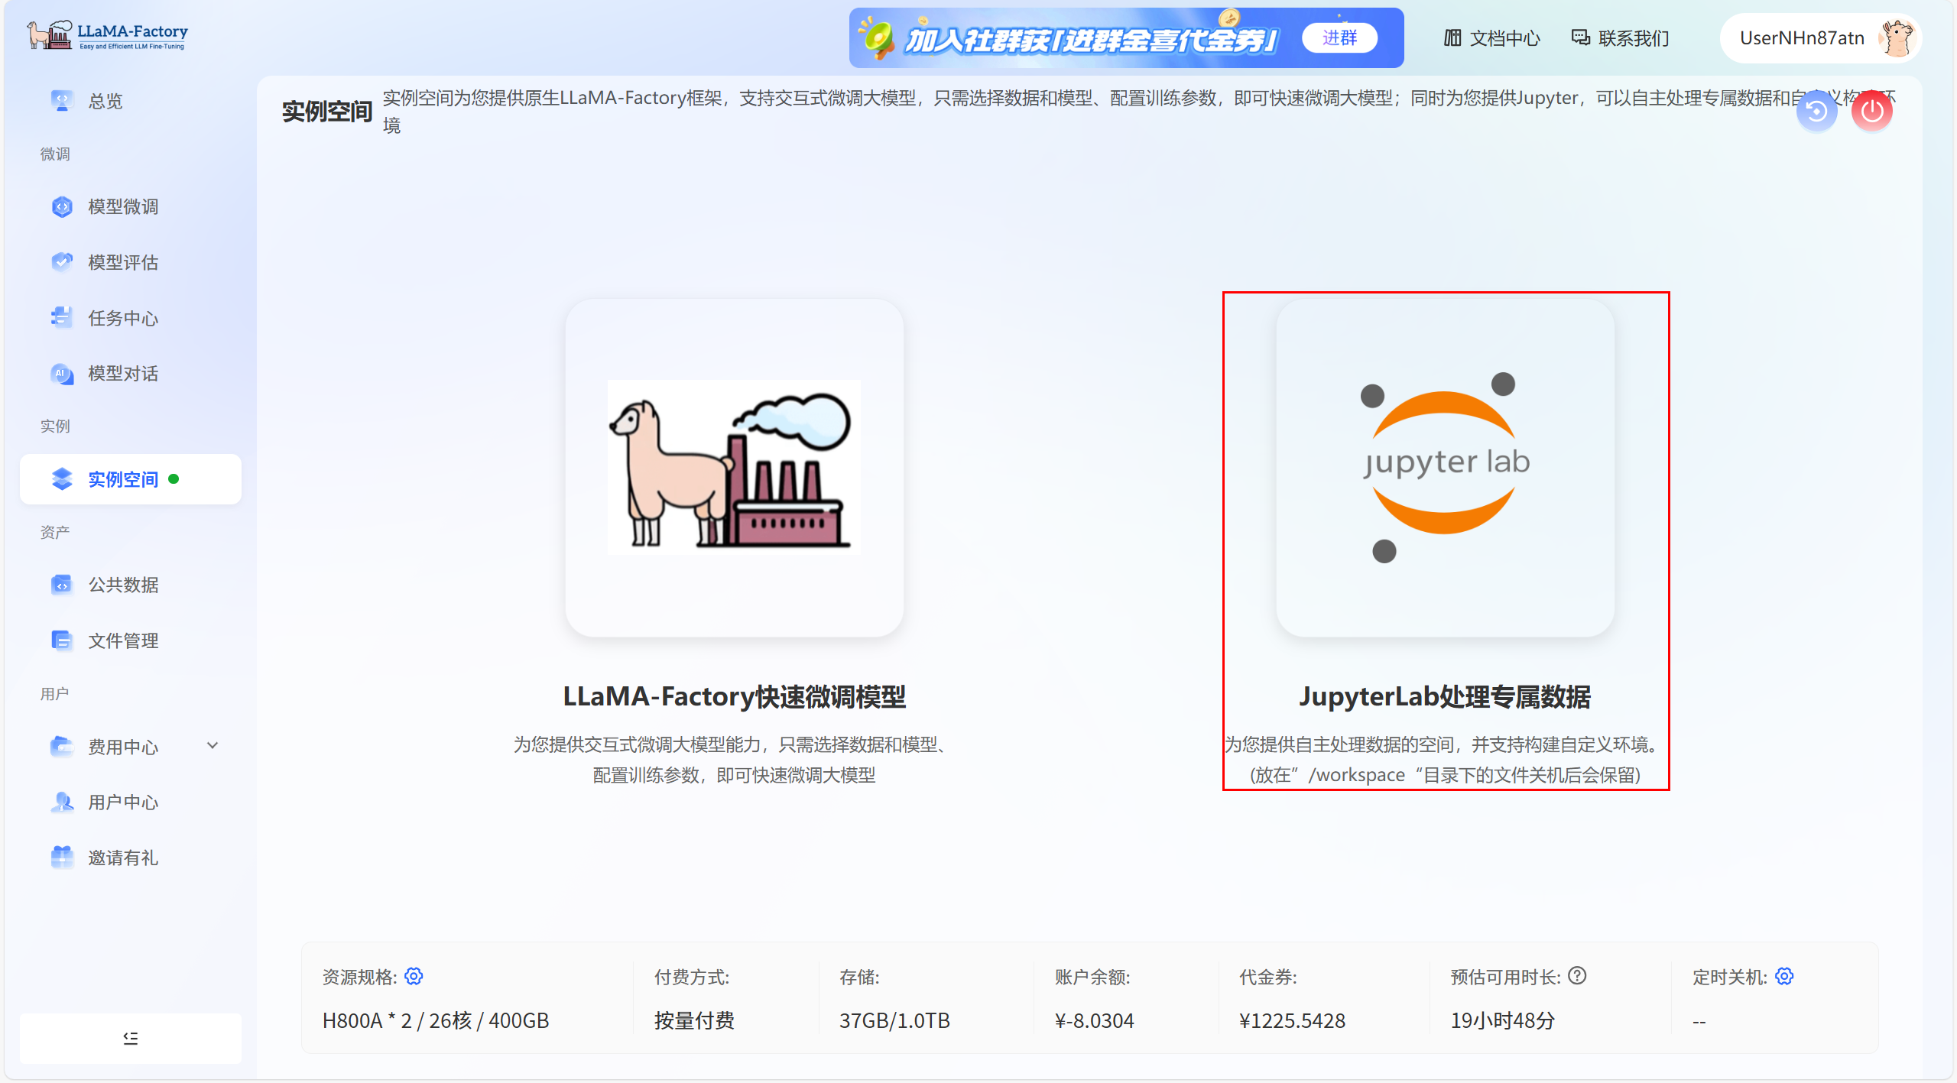The image size is (1957, 1083).
Task: Expand the 费用中心 submenu chevron
Action: (x=213, y=745)
